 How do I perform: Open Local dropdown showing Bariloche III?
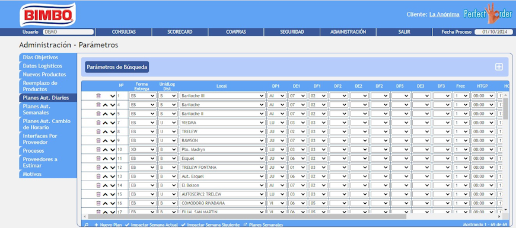pos(222,96)
